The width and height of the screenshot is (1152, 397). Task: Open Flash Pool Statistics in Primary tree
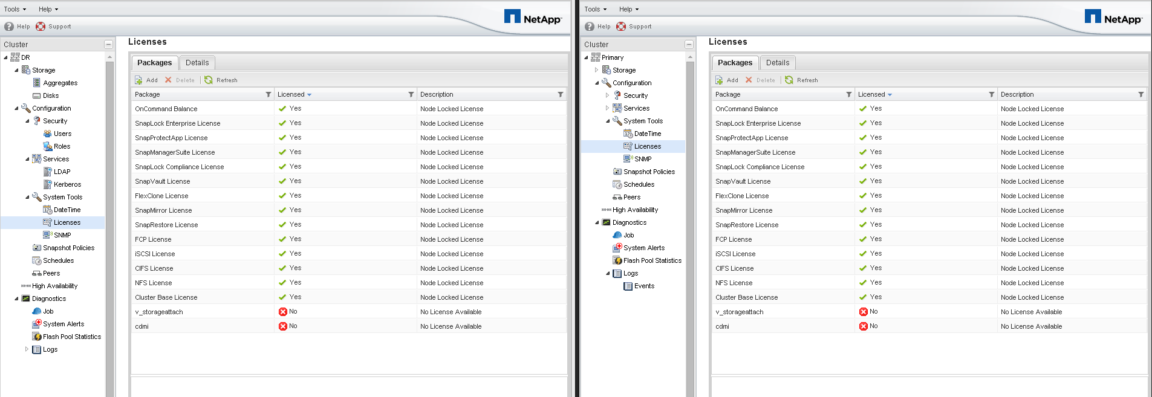652,260
